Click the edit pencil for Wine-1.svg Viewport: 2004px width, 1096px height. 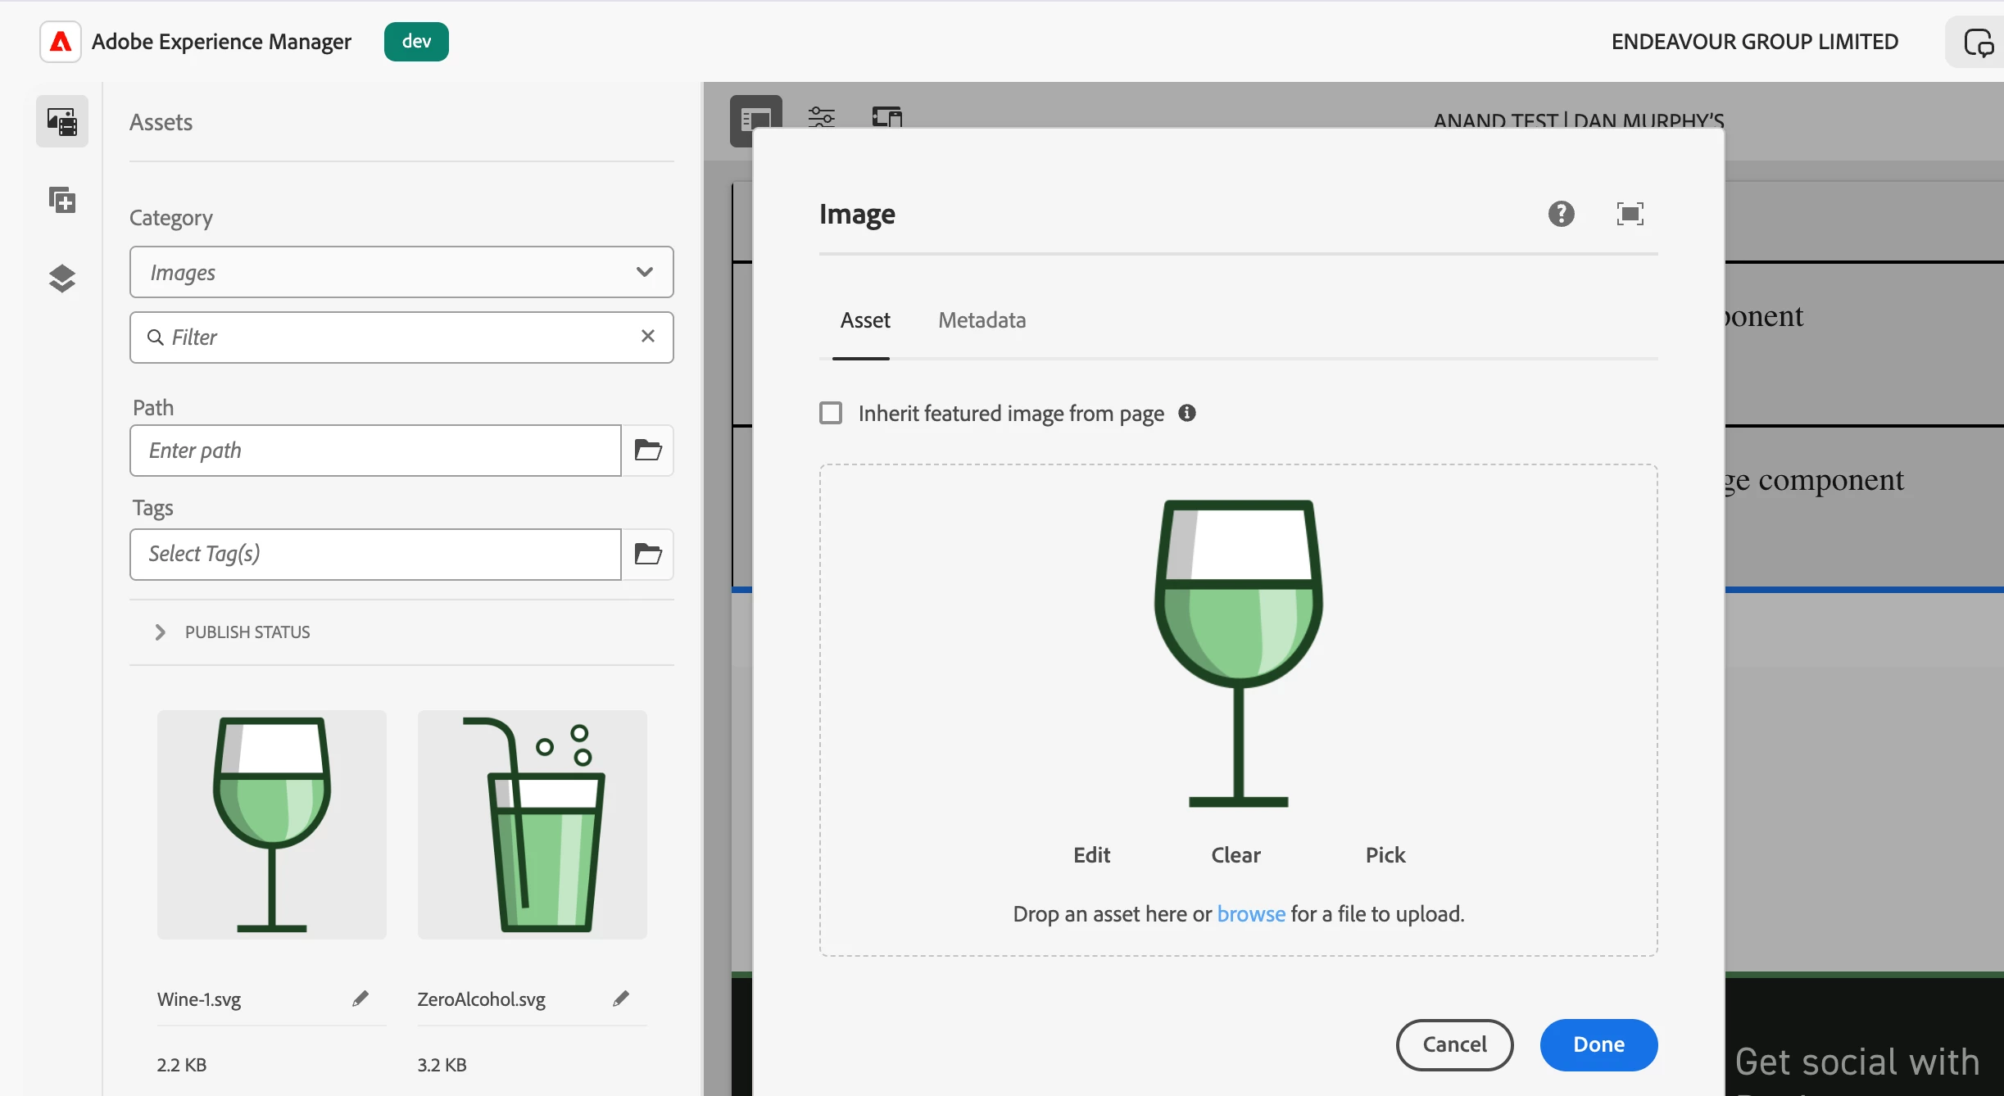pos(360,999)
